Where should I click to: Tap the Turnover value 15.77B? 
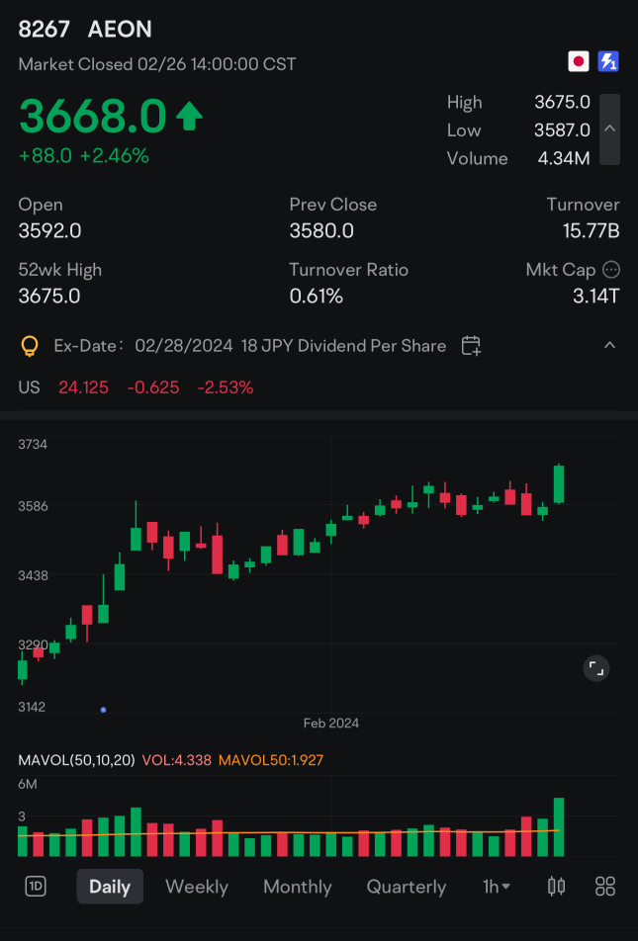(592, 230)
